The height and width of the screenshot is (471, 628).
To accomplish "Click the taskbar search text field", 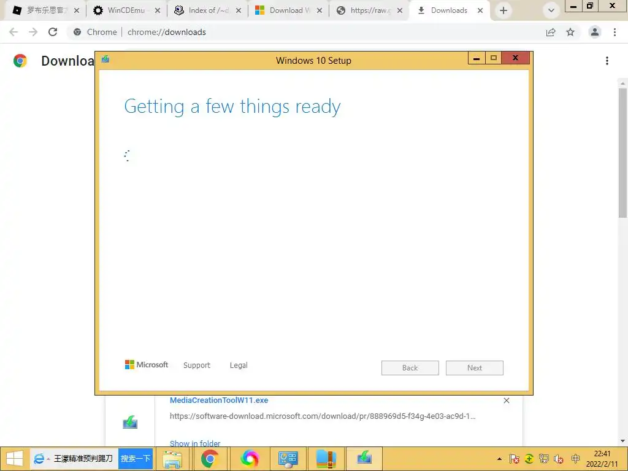I will click(83, 459).
